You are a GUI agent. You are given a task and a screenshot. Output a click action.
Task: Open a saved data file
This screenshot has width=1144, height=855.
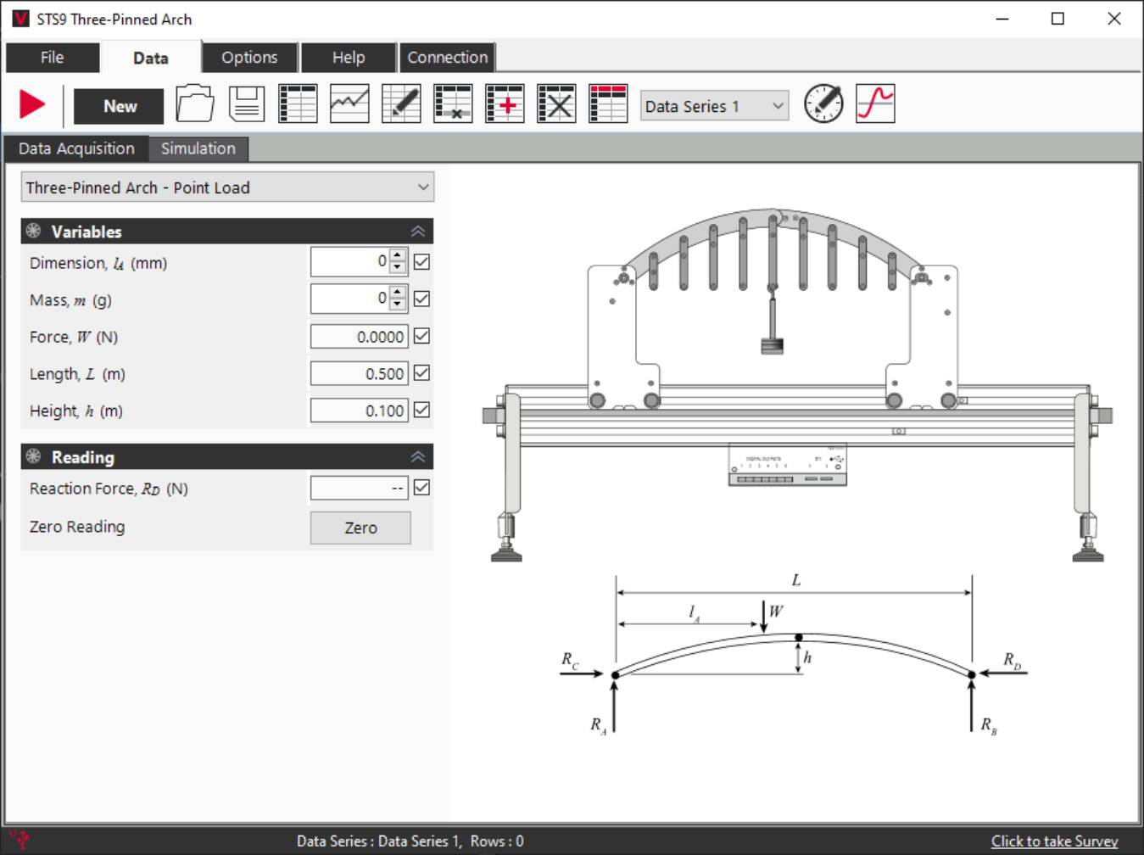(194, 103)
